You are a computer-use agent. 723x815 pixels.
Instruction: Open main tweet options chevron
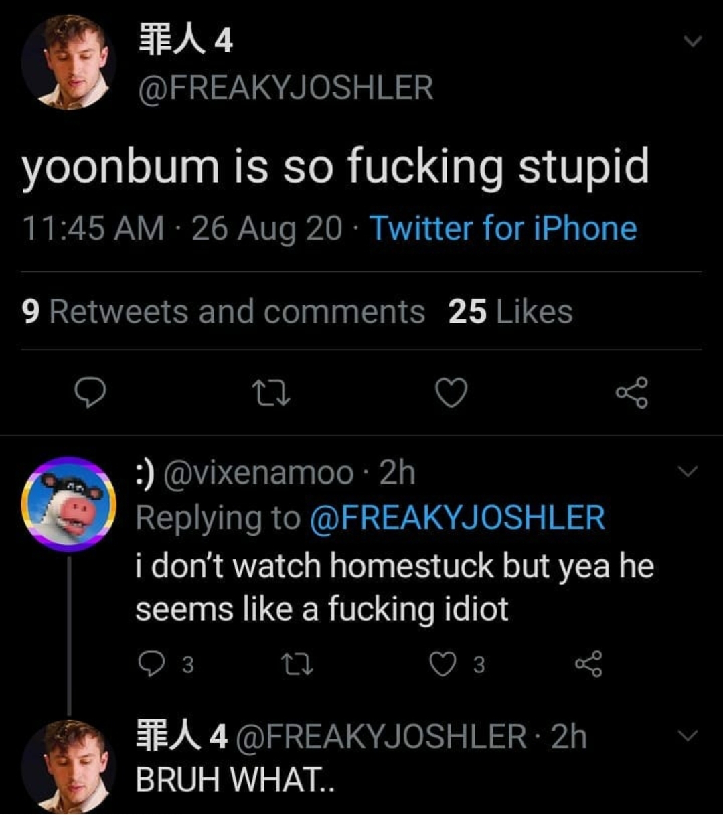[692, 42]
